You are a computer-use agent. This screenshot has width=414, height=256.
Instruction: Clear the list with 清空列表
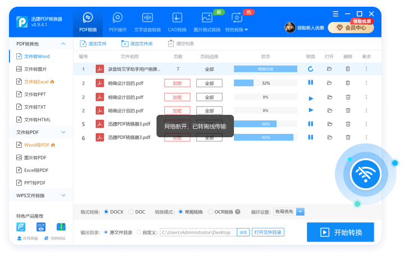click(181, 44)
